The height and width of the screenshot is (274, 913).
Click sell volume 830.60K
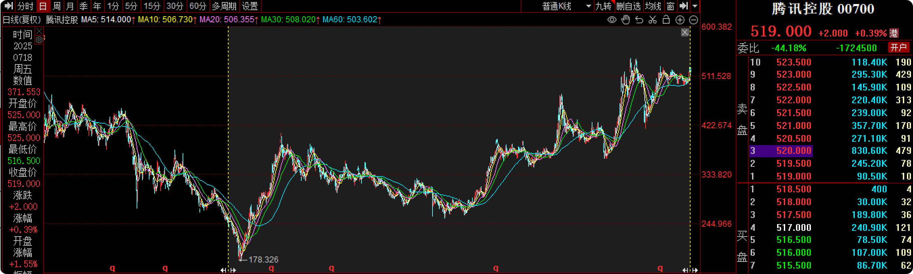click(x=869, y=151)
